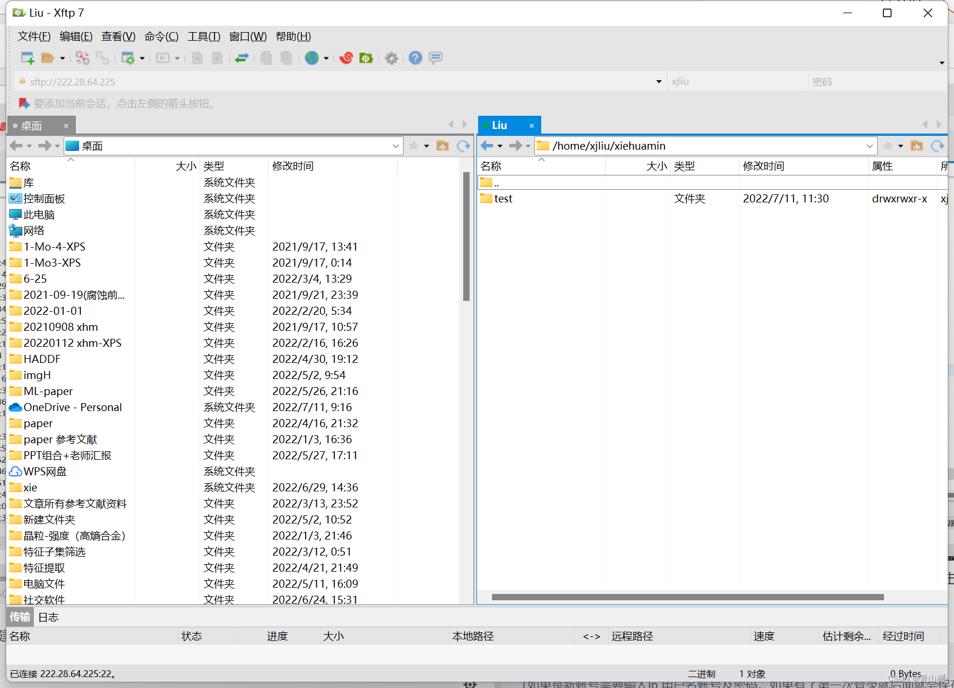The height and width of the screenshot is (688, 954).
Task: Click the grayed Copy toolbar icon
Action: (267, 58)
